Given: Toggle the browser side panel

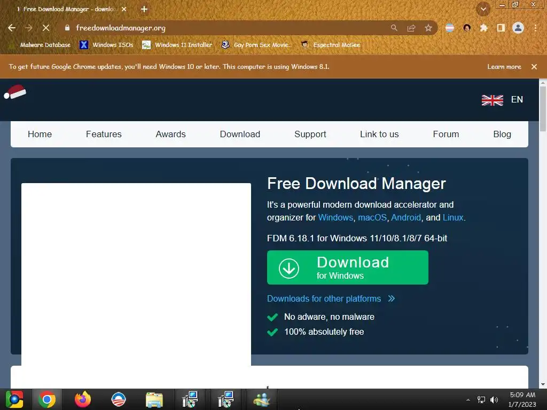Looking at the screenshot, I should tap(501, 28).
